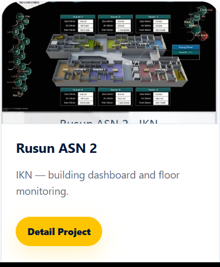Click the IKN building dashboard description text
Image resolution: width=220 pixels, height=267 pixels.
coord(98,183)
